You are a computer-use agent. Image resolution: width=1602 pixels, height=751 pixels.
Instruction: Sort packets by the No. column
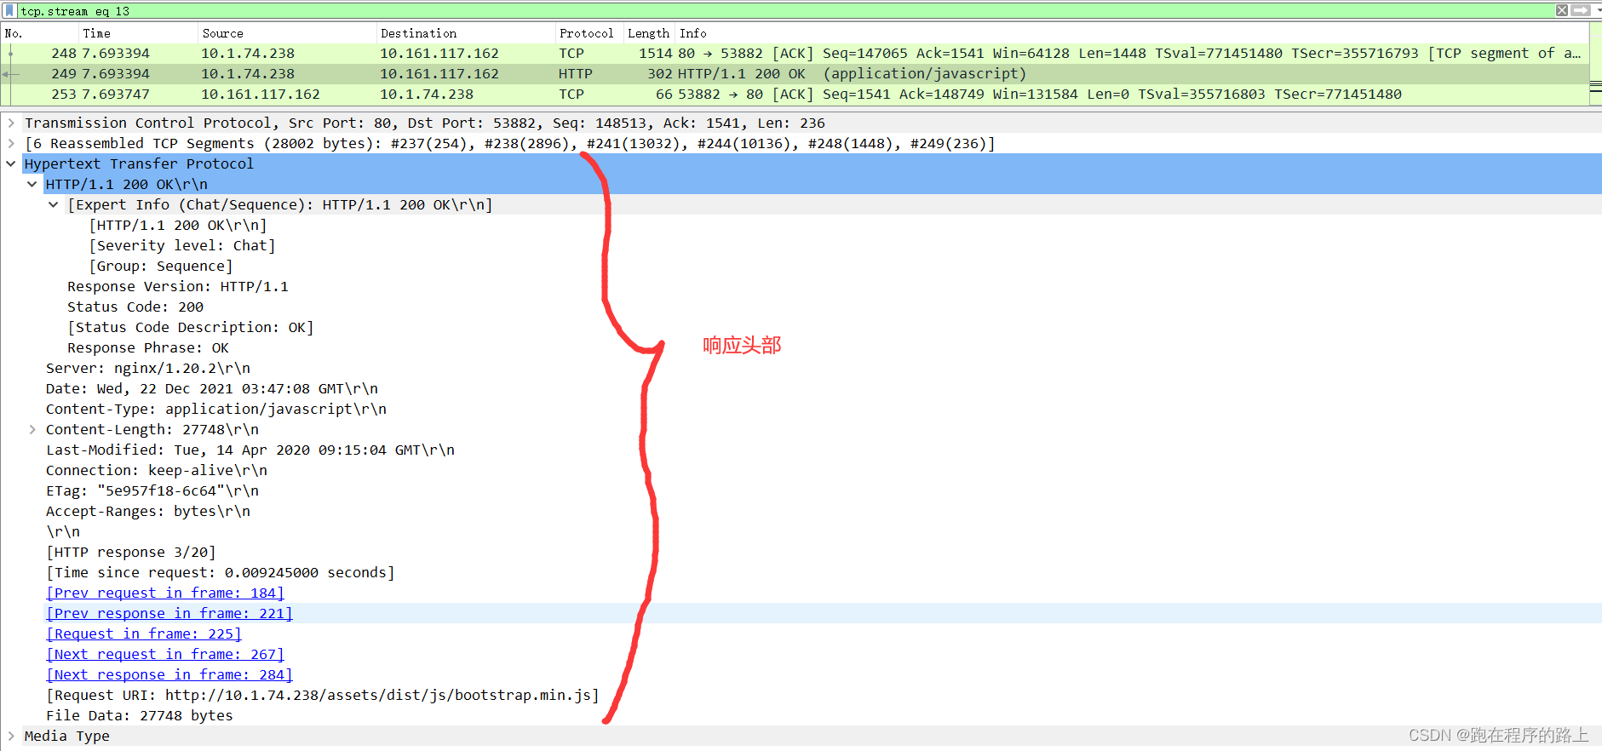39,33
